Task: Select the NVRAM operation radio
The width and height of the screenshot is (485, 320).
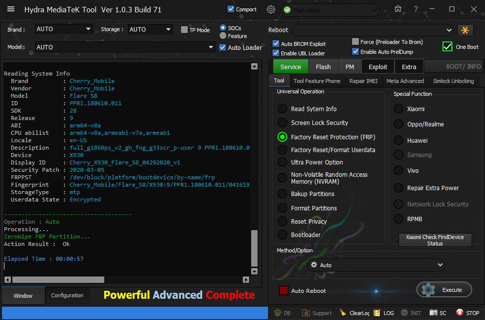Action: coord(282,178)
